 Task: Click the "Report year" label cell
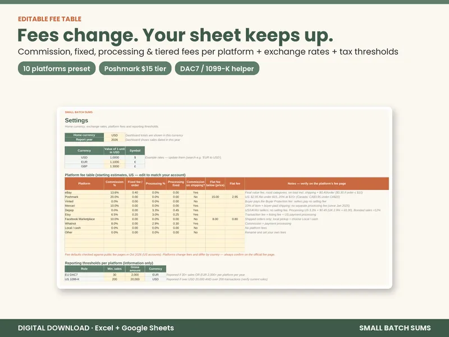[x=84, y=139]
